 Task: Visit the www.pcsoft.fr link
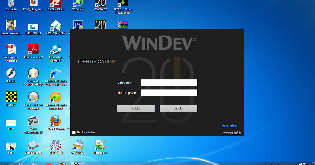tap(232, 133)
